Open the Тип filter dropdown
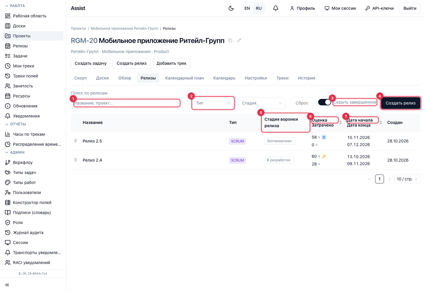 coord(213,103)
